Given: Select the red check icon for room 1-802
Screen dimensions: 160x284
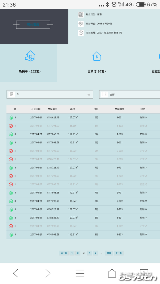Looking at the screenshot, I should (x=11, y=226).
